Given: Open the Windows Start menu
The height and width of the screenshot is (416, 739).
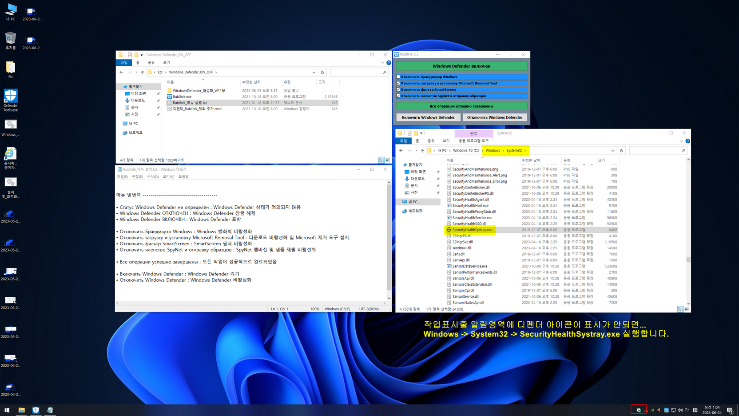Looking at the screenshot, I should (x=7, y=410).
